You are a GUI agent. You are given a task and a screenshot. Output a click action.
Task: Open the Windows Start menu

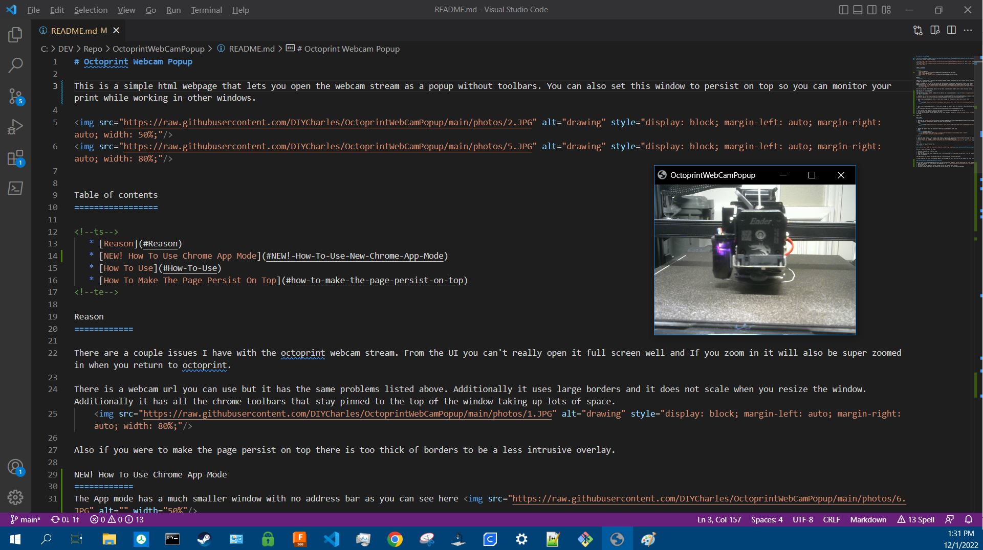(15, 539)
